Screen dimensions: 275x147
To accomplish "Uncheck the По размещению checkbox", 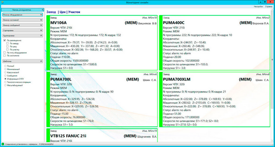I will [x=5, y=40].
